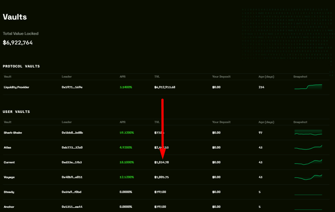Screen dimensions: 335x212
Task: Open the Liquidity Provider vault
Action: [x=166, y=87]
